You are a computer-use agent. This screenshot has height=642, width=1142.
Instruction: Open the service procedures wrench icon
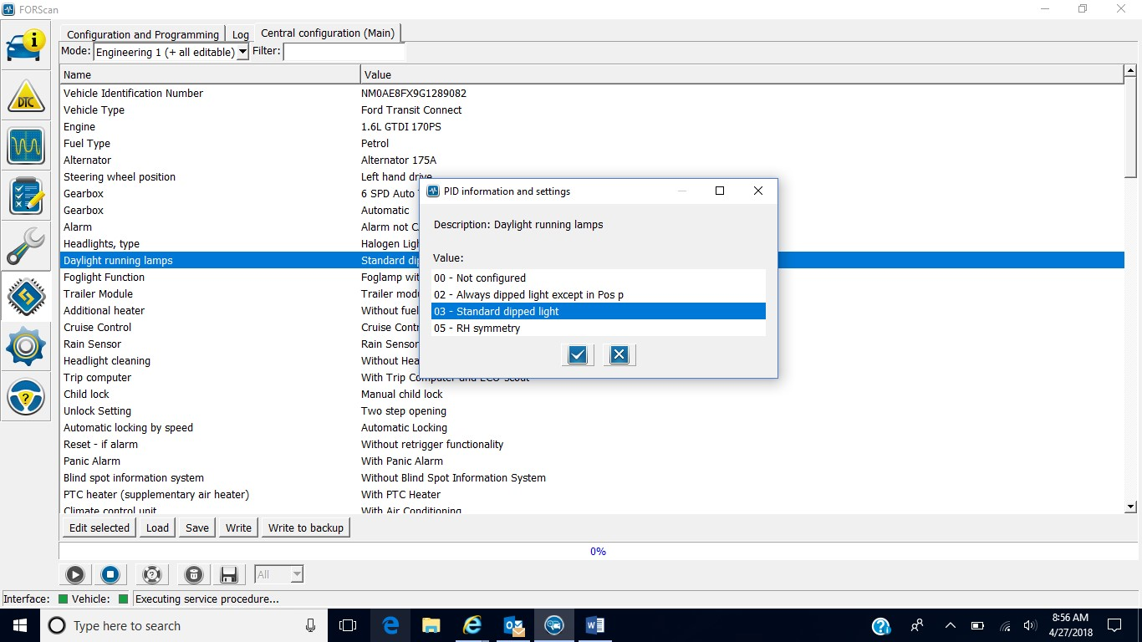26,247
